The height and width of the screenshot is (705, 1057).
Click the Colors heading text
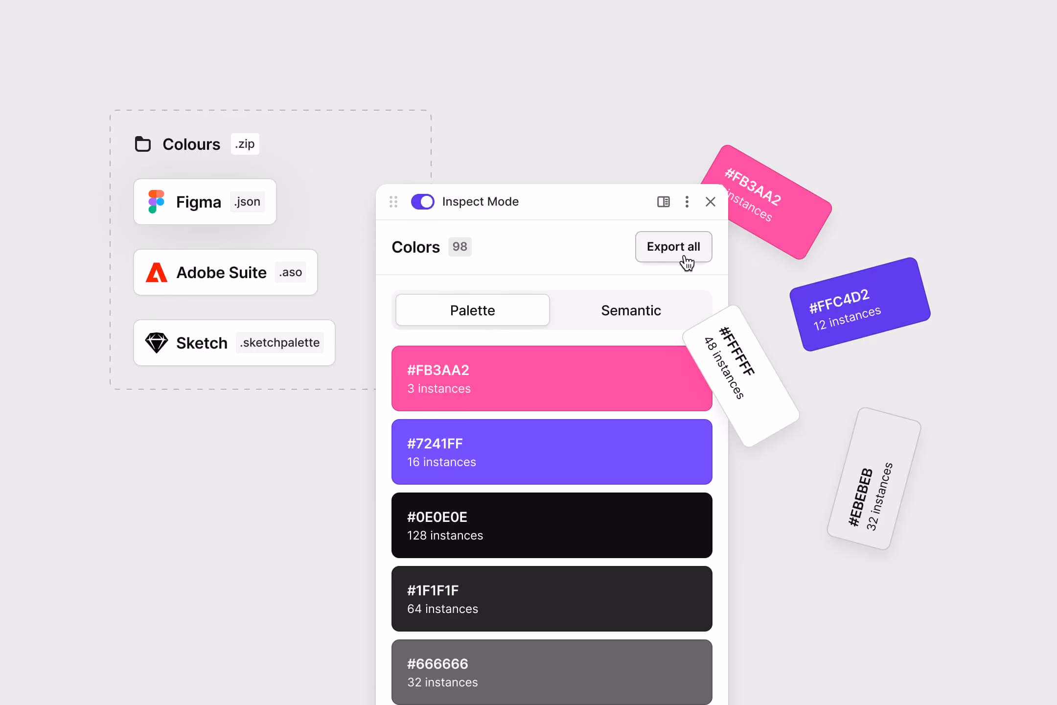click(415, 247)
